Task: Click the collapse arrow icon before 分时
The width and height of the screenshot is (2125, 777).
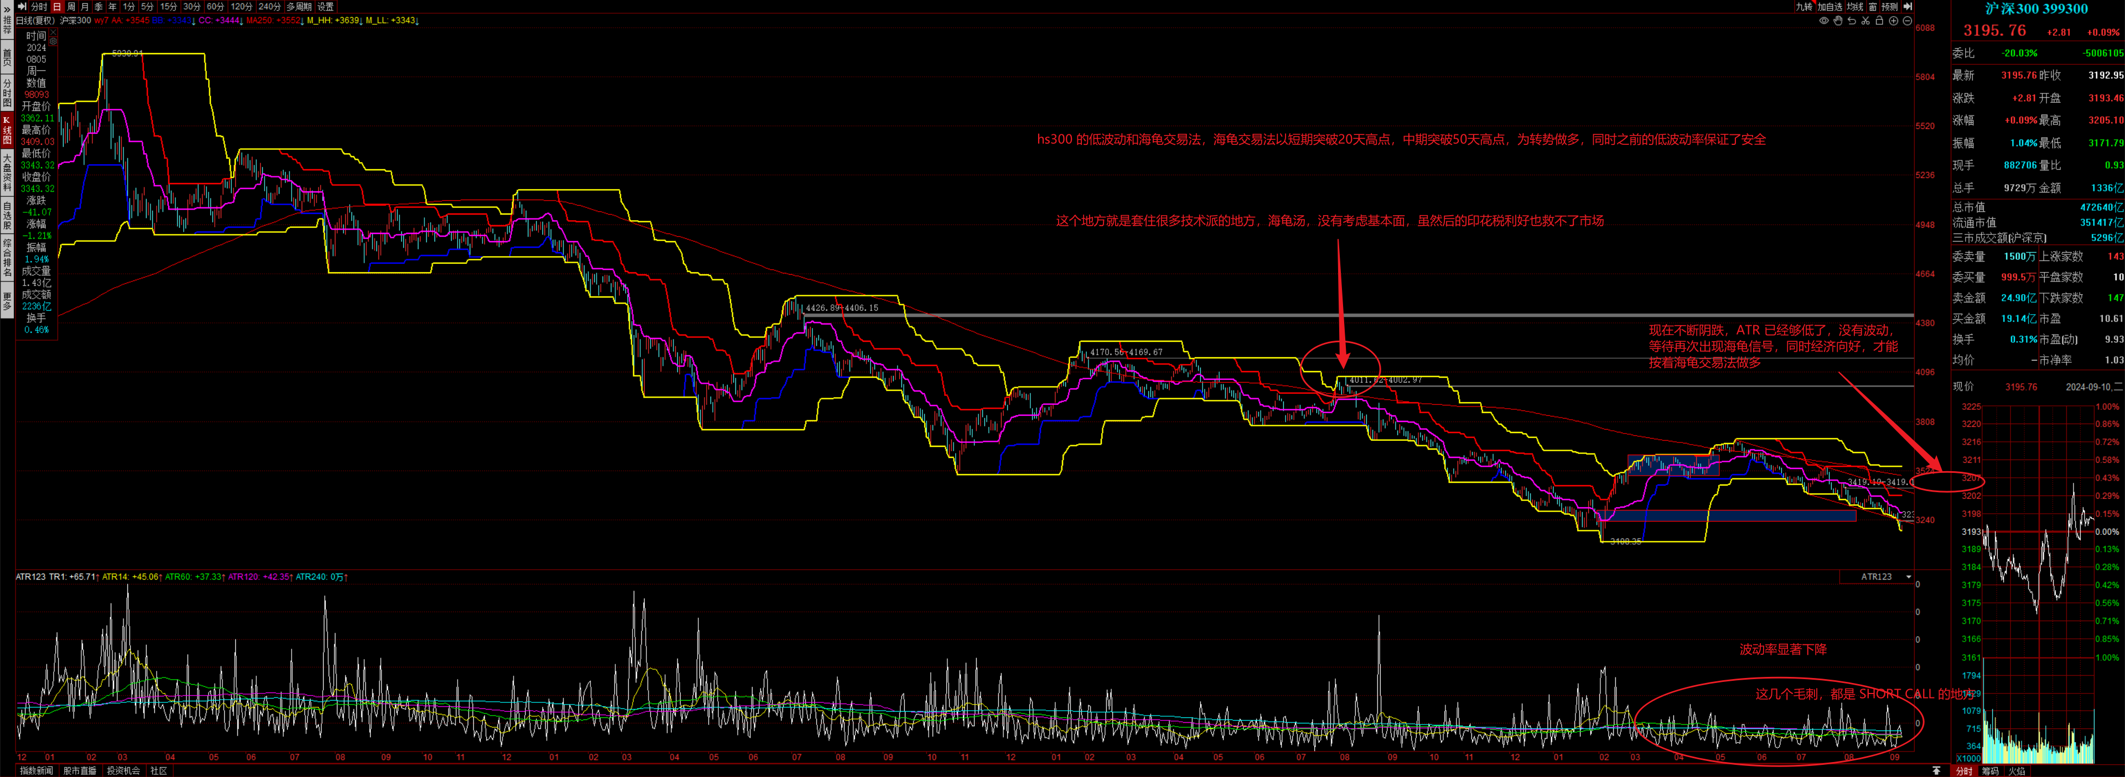Action: [x=22, y=7]
